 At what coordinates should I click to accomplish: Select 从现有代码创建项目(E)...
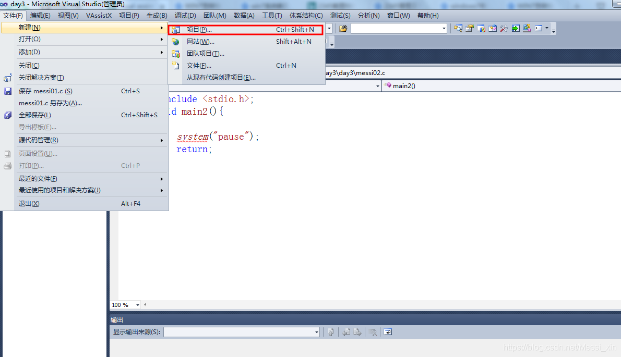click(x=246, y=78)
